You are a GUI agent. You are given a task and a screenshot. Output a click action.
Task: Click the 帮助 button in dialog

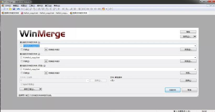coord(188,32)
